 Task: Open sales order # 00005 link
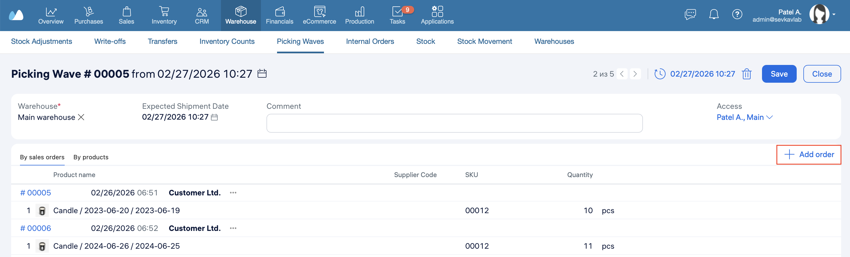pyautogui.click(x=35, y=193)
